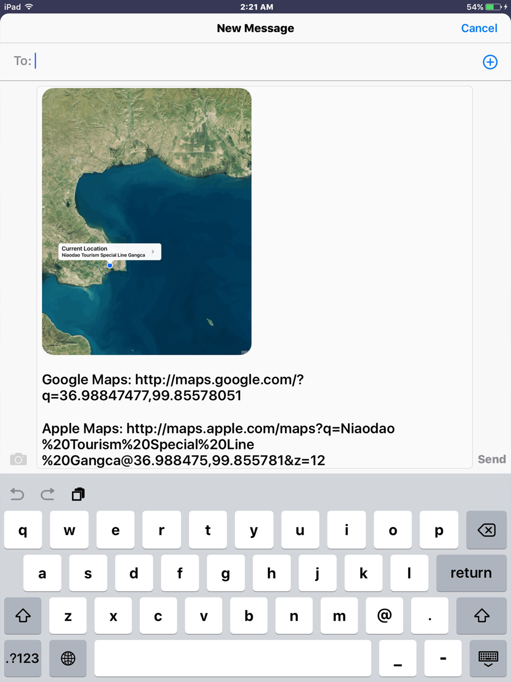Screen dimensions: 511x682
Task: Tap the w key
Action: tap(69, 530)
